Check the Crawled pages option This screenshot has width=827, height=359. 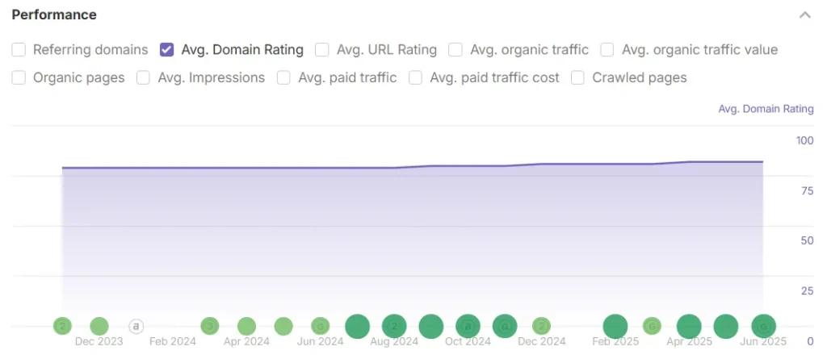(577, 78)
